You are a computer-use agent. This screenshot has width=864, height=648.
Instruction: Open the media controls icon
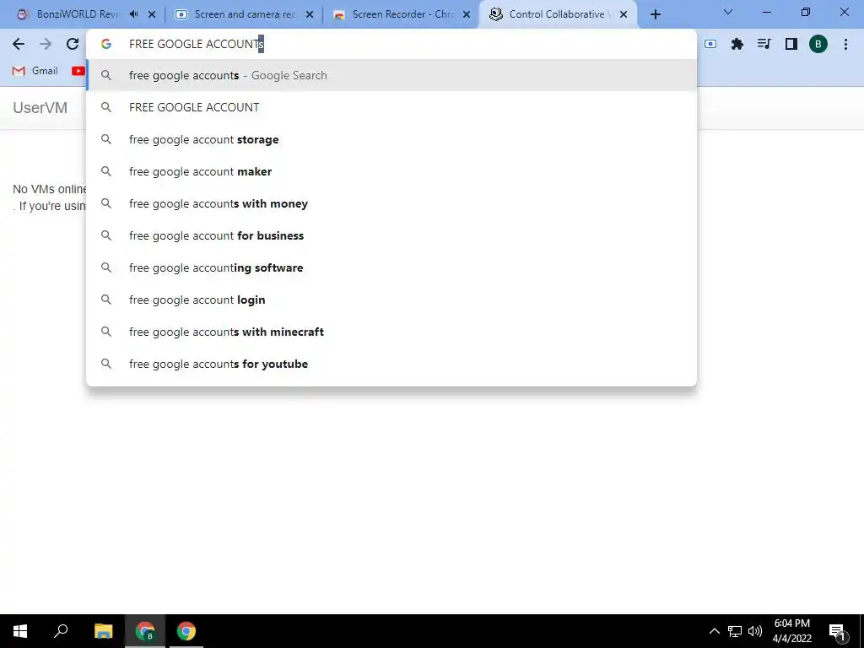(x=764, y=44)
